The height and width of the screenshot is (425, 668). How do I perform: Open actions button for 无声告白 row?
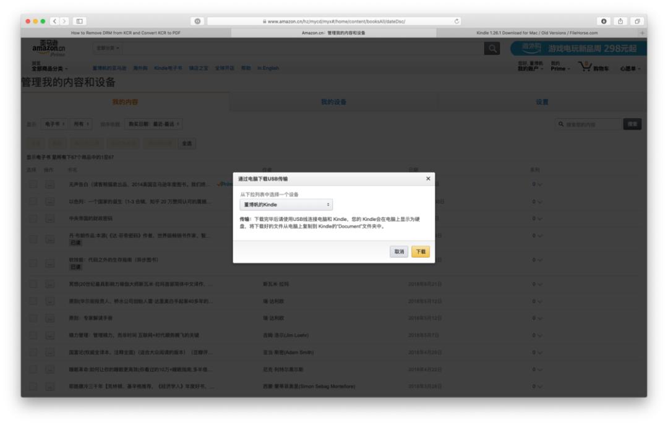click(50, 184)
